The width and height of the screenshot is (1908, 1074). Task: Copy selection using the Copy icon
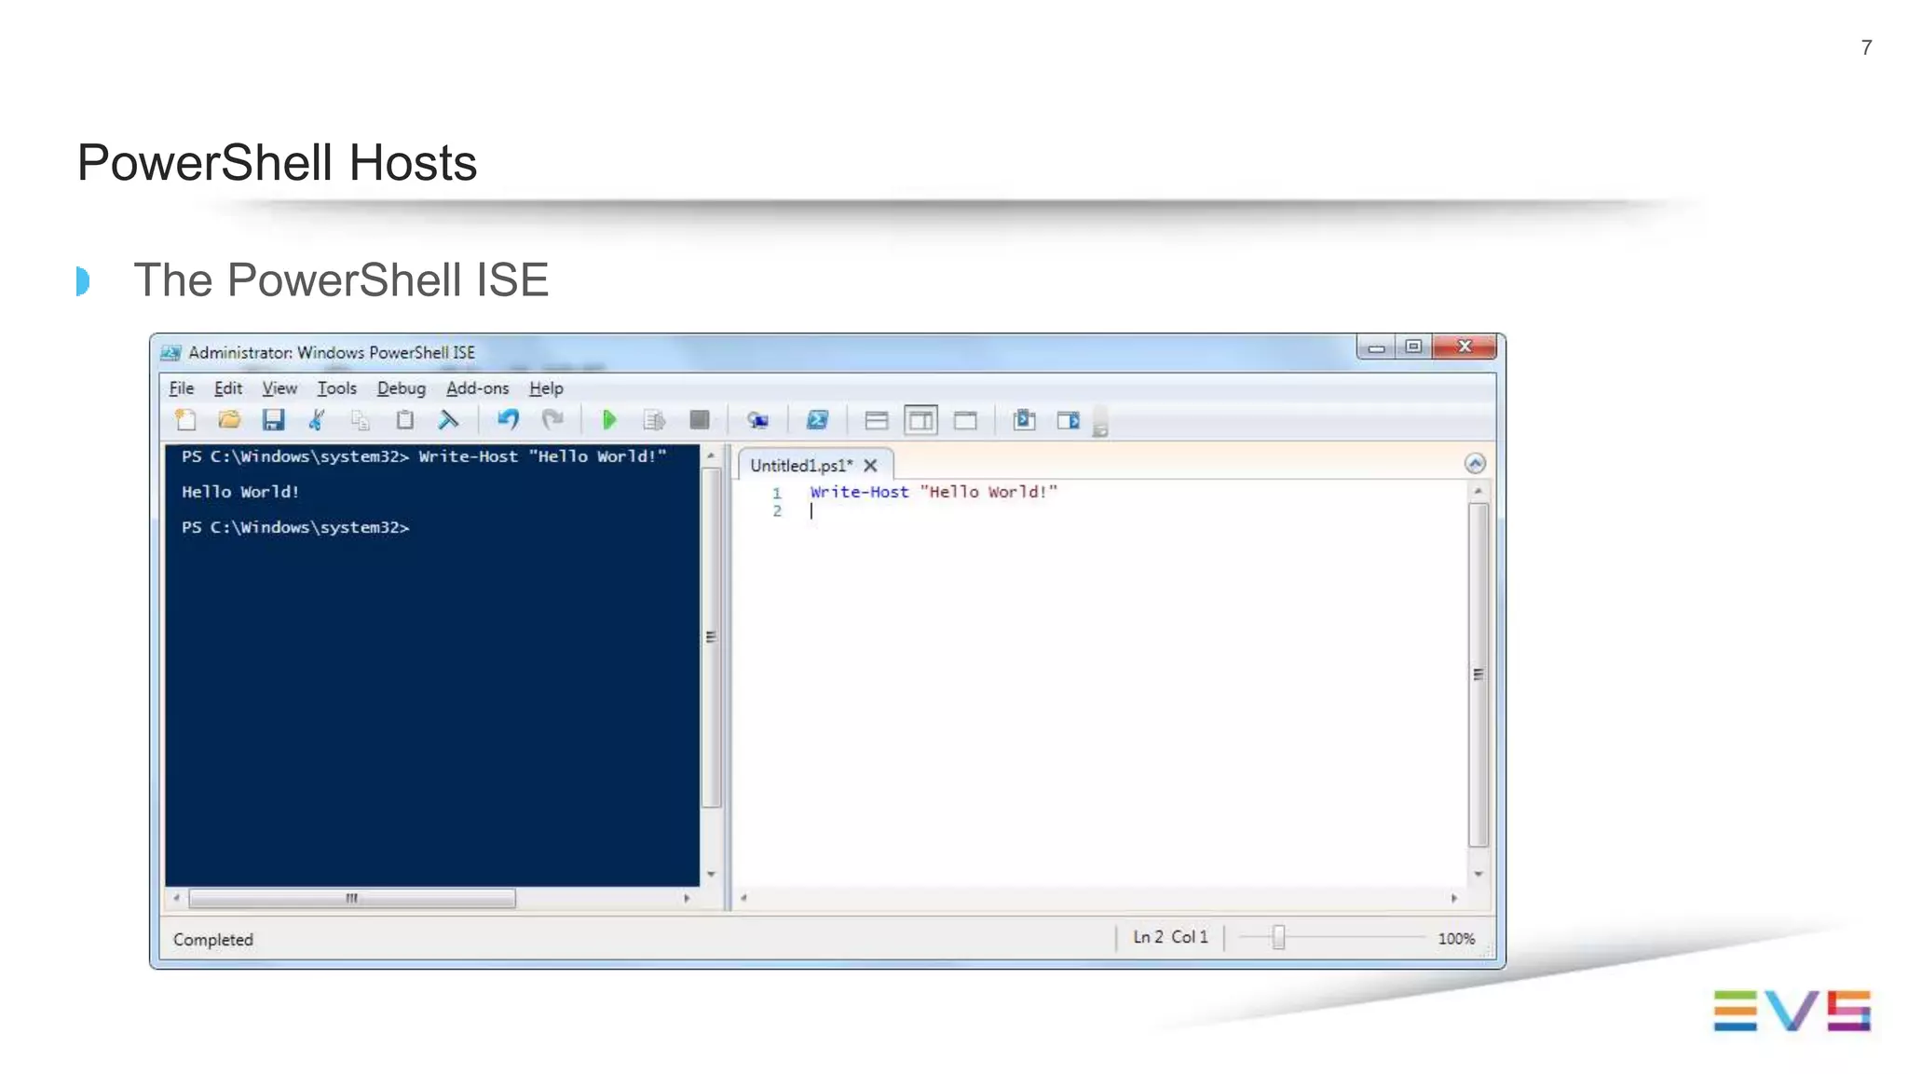click(361, 420)
